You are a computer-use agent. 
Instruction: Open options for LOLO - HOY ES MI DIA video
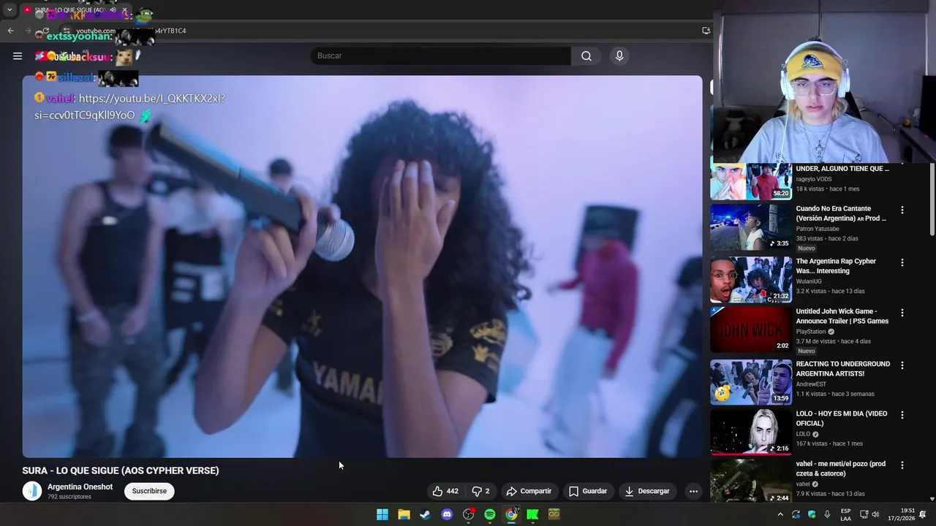[902, 415]
